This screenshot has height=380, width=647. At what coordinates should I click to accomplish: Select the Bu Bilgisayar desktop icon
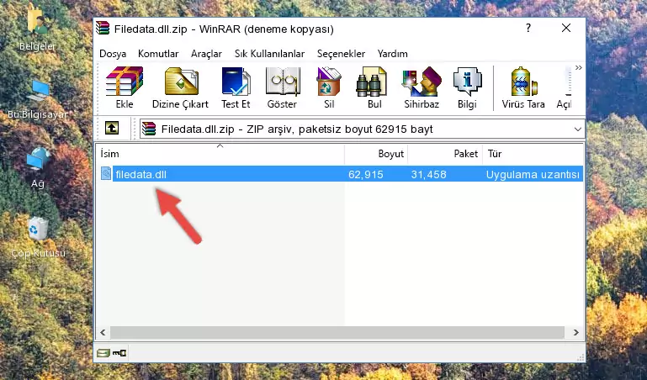(38, 99)
